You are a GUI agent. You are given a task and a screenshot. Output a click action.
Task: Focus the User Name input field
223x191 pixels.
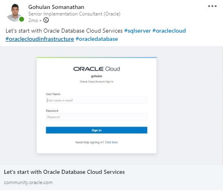[97, 100]
